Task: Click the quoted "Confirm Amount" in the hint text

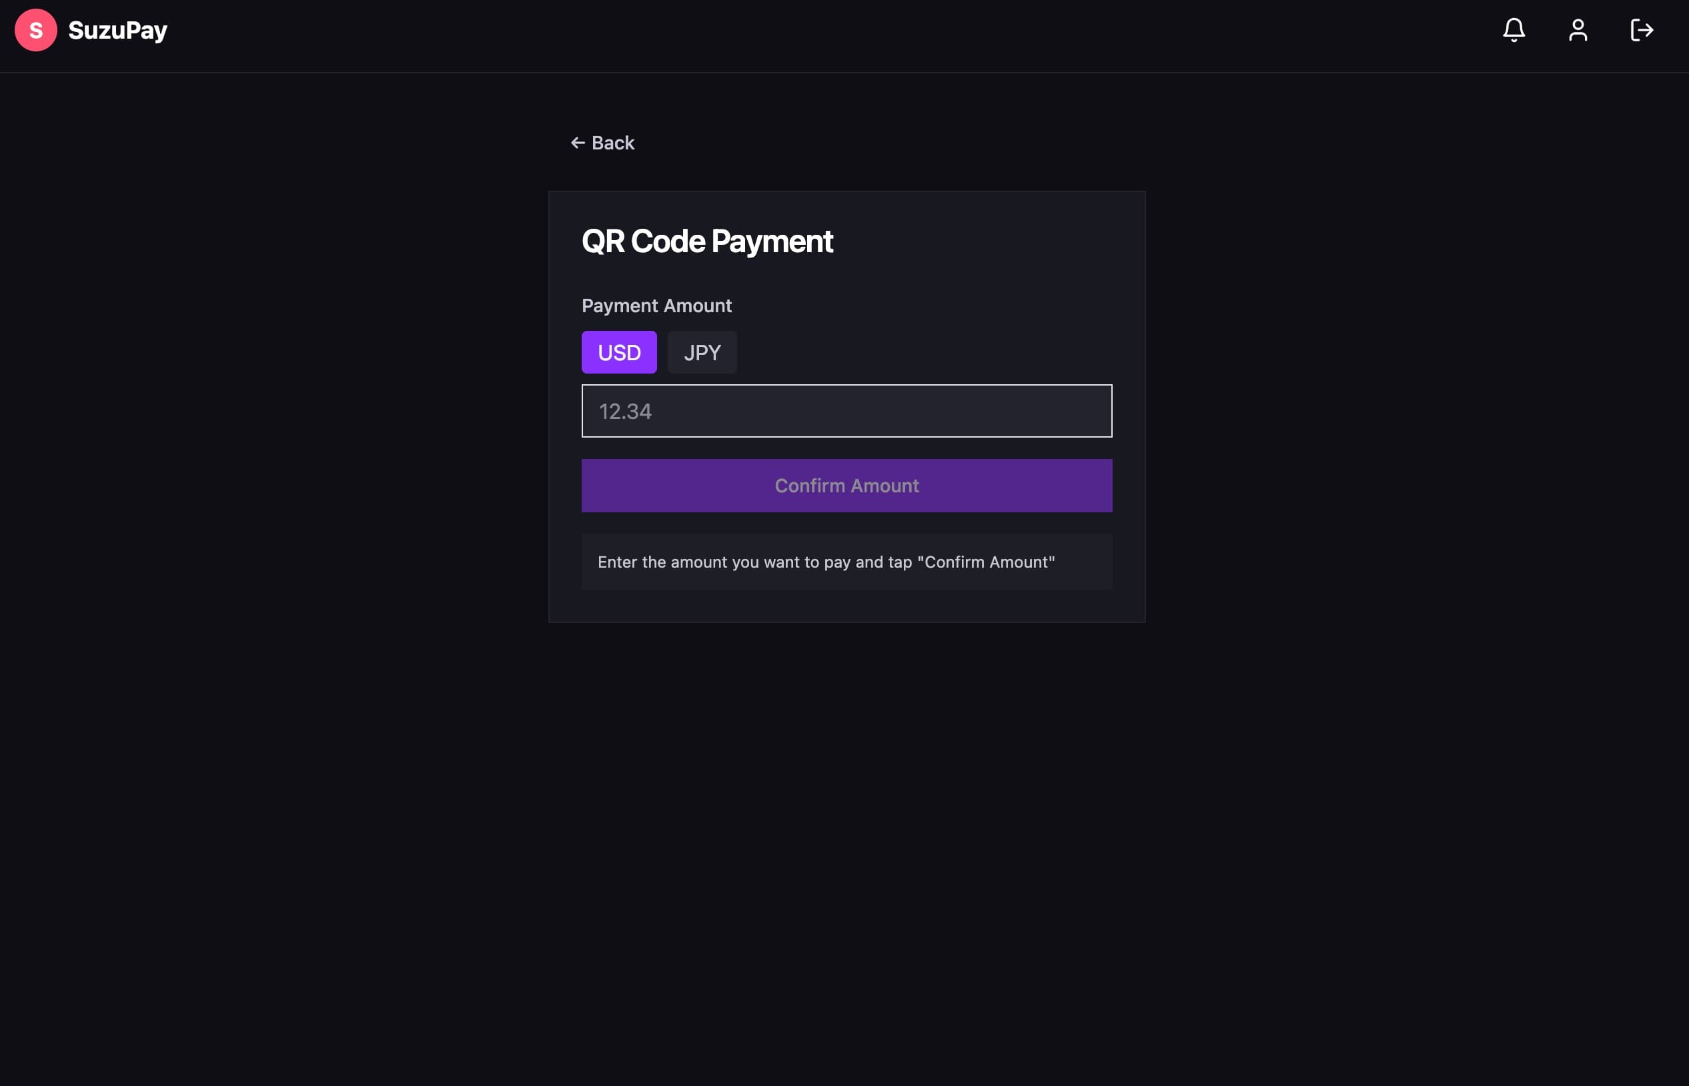Action: pos(986,562)
